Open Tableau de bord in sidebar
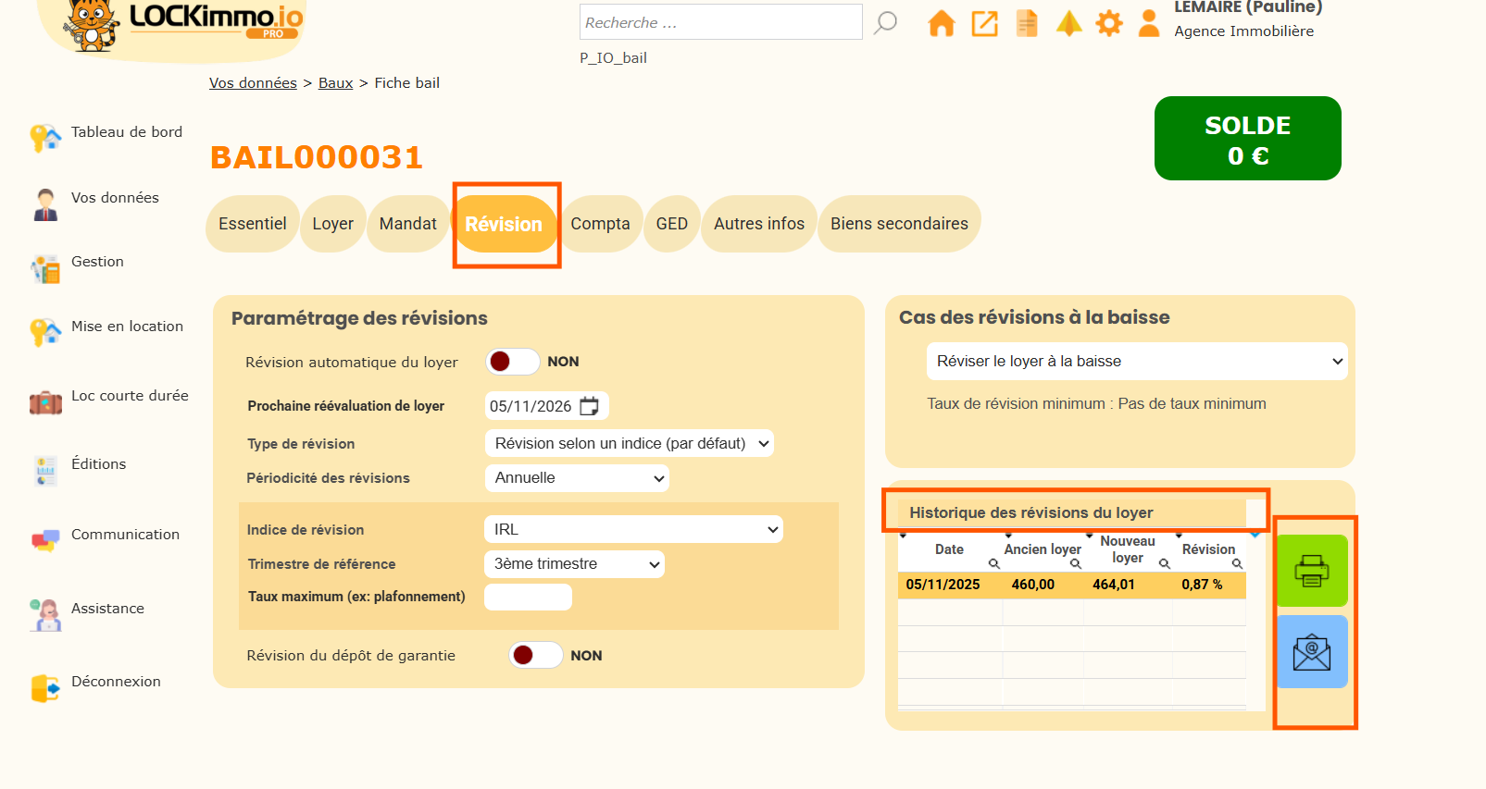The width and height of the screenshot is (1486, 789). [x=126, y=132]
